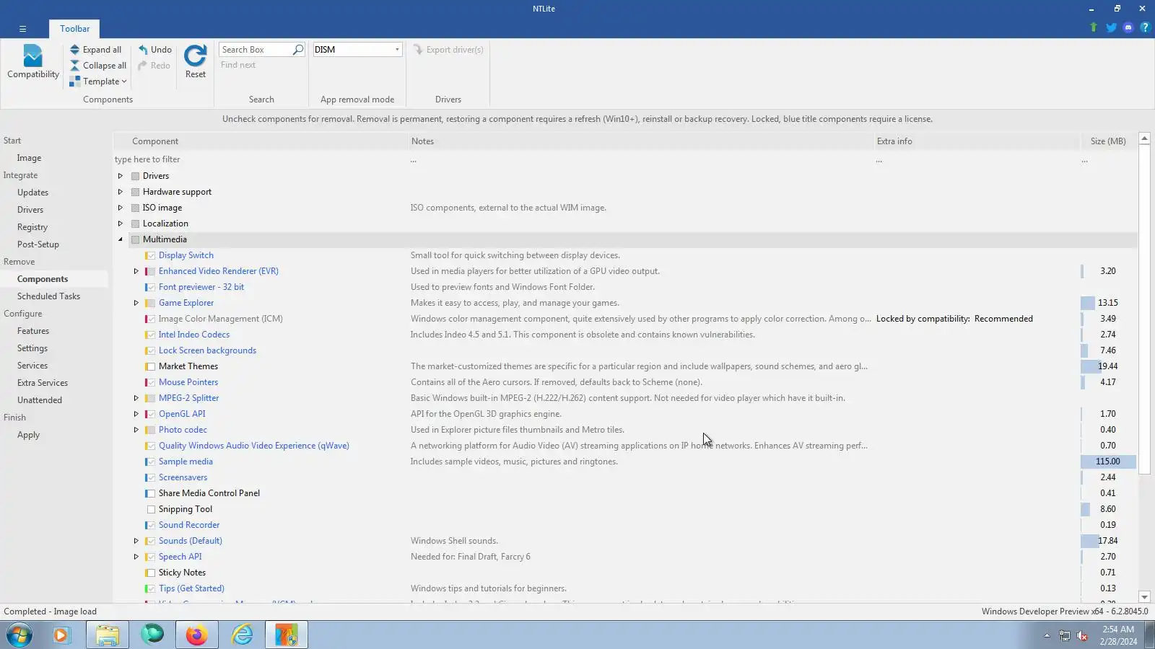This screenshot has height=649, width=1155.
Task: Expand the ISO image node
Action: tap(121, 208)
